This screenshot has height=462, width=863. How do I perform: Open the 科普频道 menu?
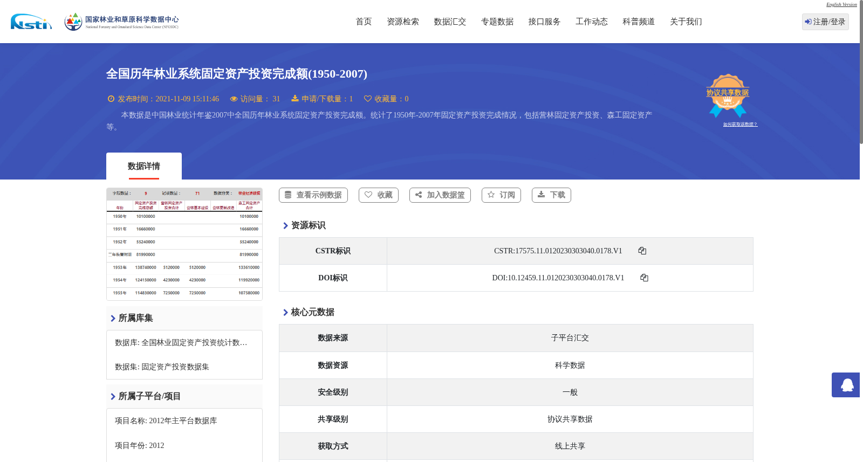pyautogui.click(x=639, y=22)
